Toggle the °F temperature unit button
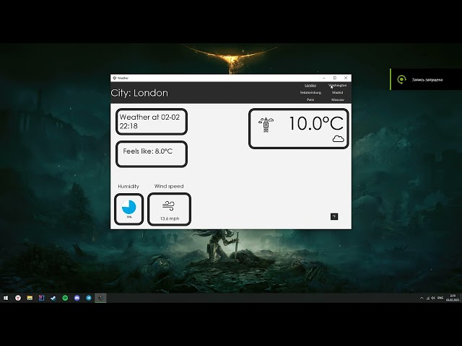 click(334, 216)
